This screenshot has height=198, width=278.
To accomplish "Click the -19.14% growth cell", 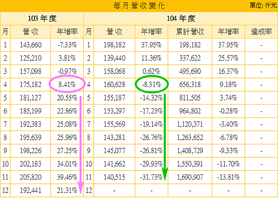I will click(x=151, y=124).
